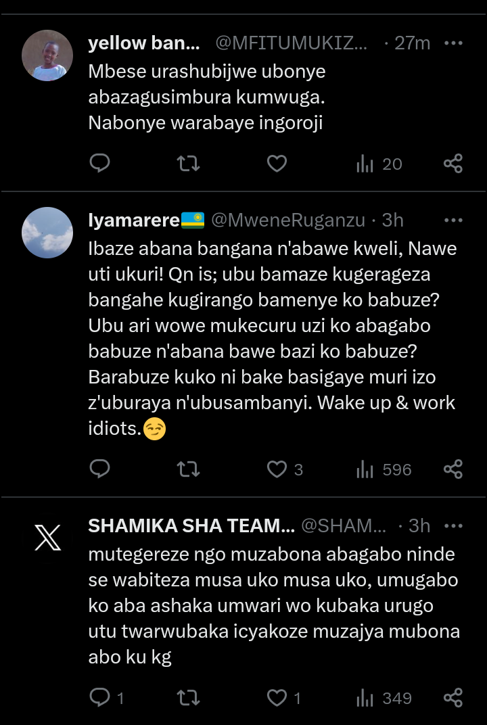Repost Iyamarere's tweet

pyautogui.click(x=188, y=469)
